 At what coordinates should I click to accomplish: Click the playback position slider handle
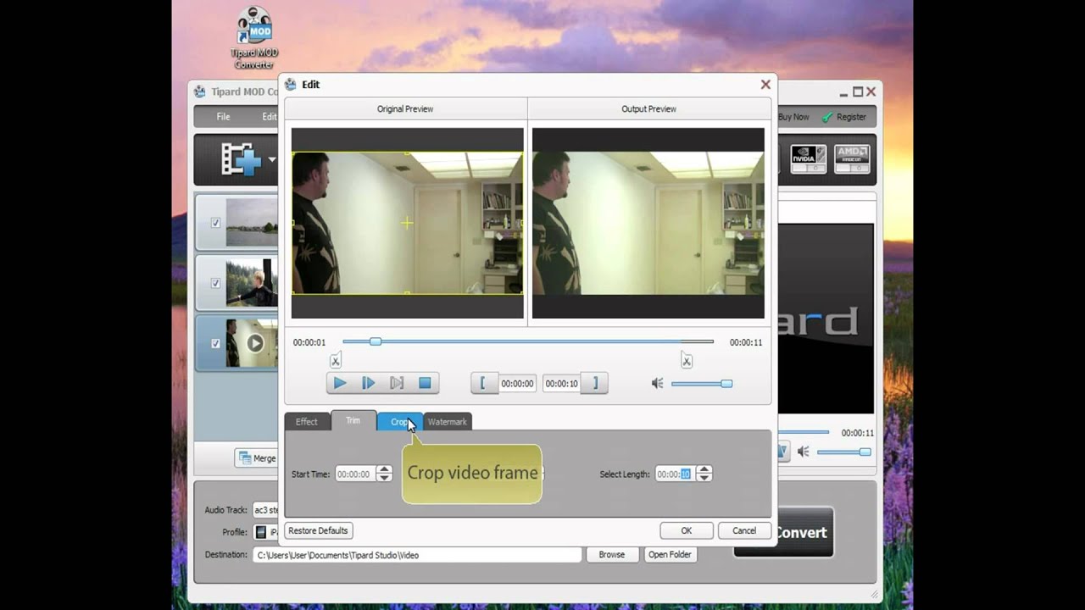coord(376,341)
